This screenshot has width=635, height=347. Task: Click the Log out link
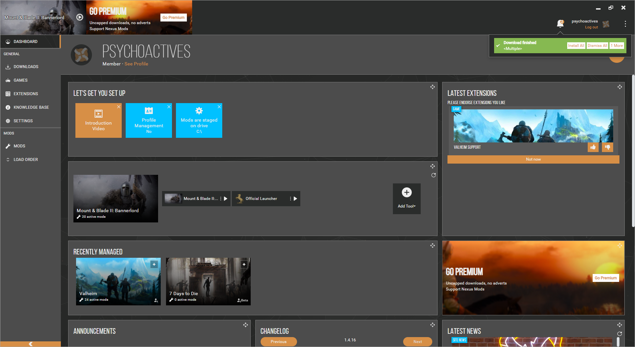click(x=591, y=27)
